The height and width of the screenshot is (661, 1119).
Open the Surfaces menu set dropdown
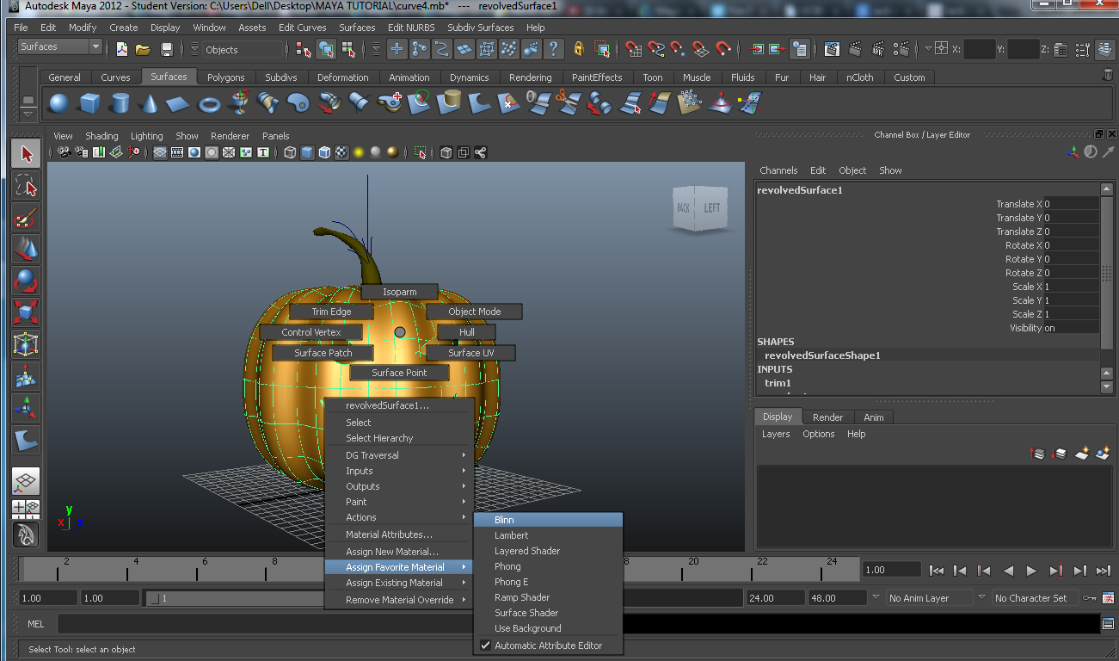pyautogui.click(x=59, y=47)
